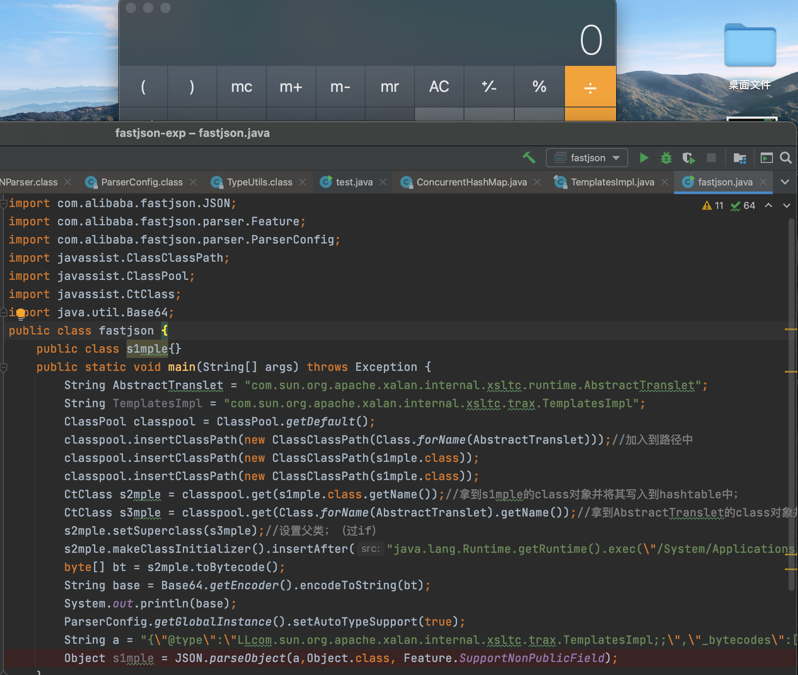Image resolution: width=798 pixels, height=675 pixels.
Task: Select the 桌面文件 desktop folder
Action: click(x=750, y=56)
